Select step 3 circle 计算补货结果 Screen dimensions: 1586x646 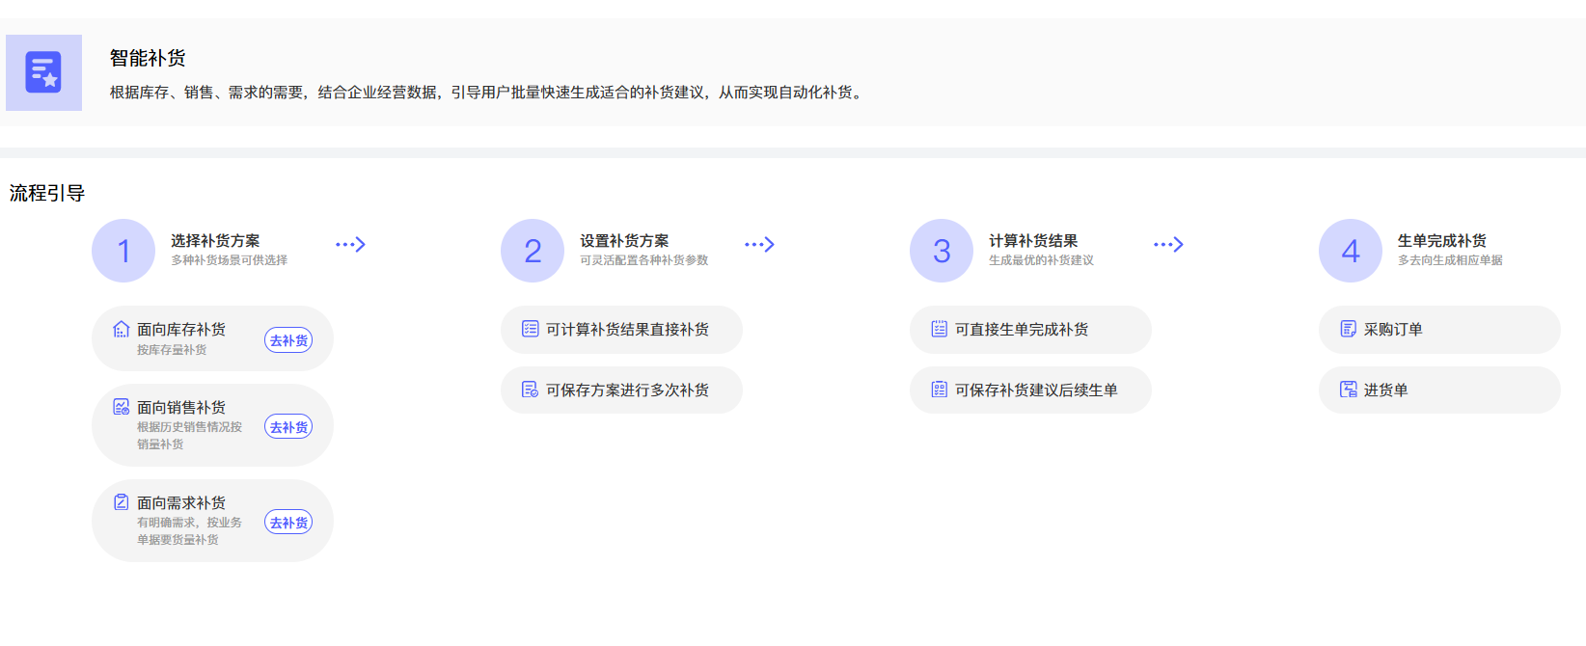(x=942, y=251)
